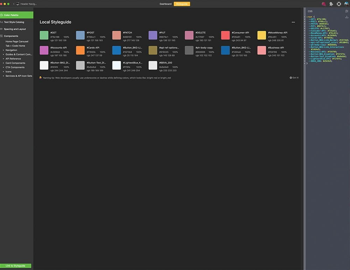Go back using the header back arrow

tap(14, 4)
